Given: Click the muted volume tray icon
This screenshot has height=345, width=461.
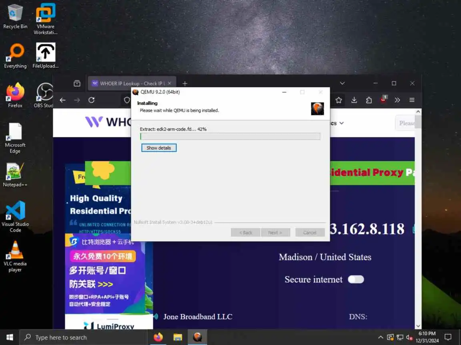Looking at the screenshot, I should pos(409,337).
